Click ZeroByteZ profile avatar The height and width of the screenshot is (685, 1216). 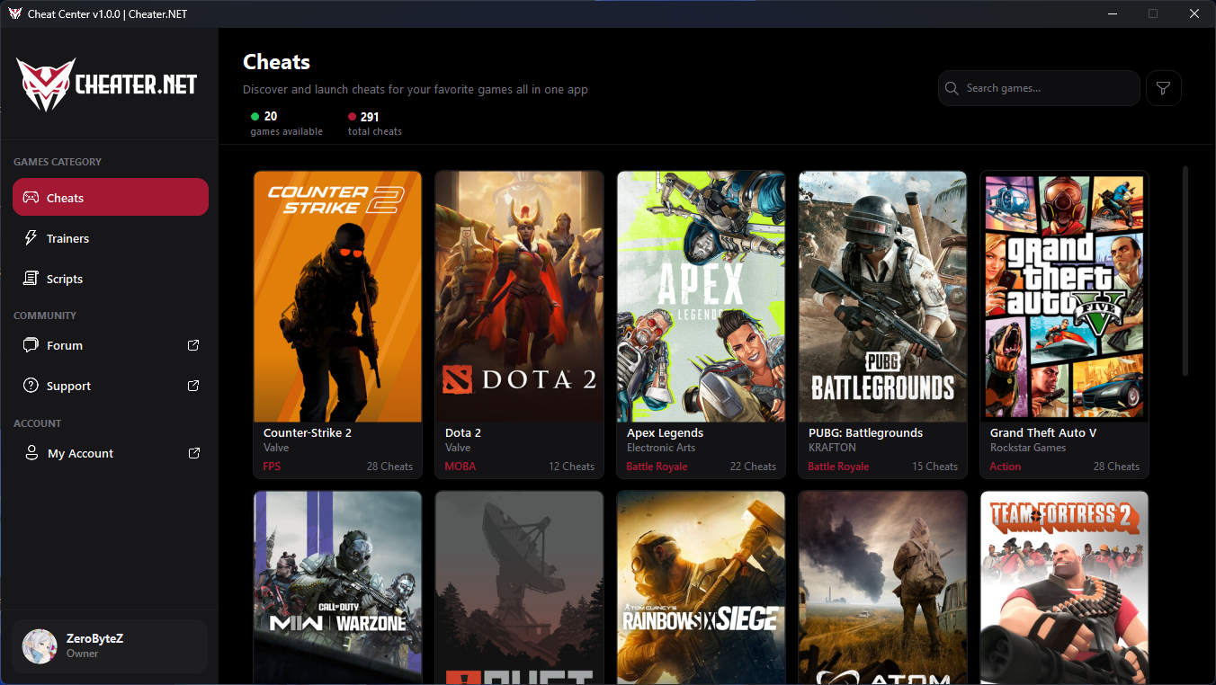point(40,645)
